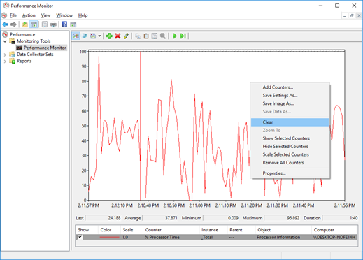Click the red vertical time marker line

pyautogui.click(x=141, y=126)
